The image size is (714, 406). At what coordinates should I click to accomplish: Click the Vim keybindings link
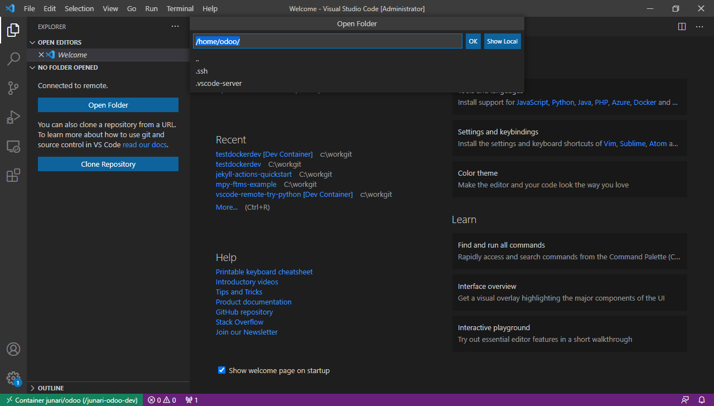tap(610, 143)
